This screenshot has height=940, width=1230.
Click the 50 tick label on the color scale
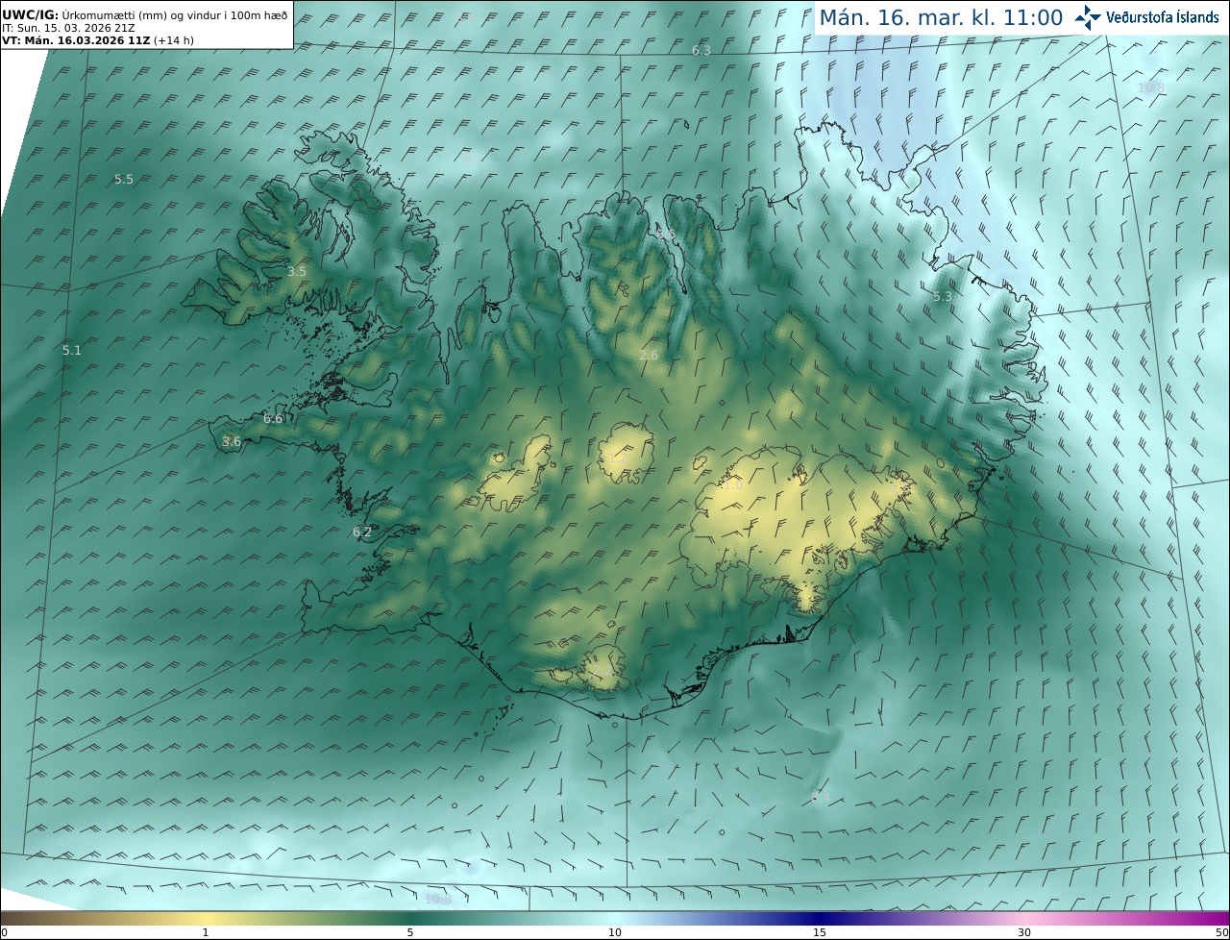coord(1221,932)
